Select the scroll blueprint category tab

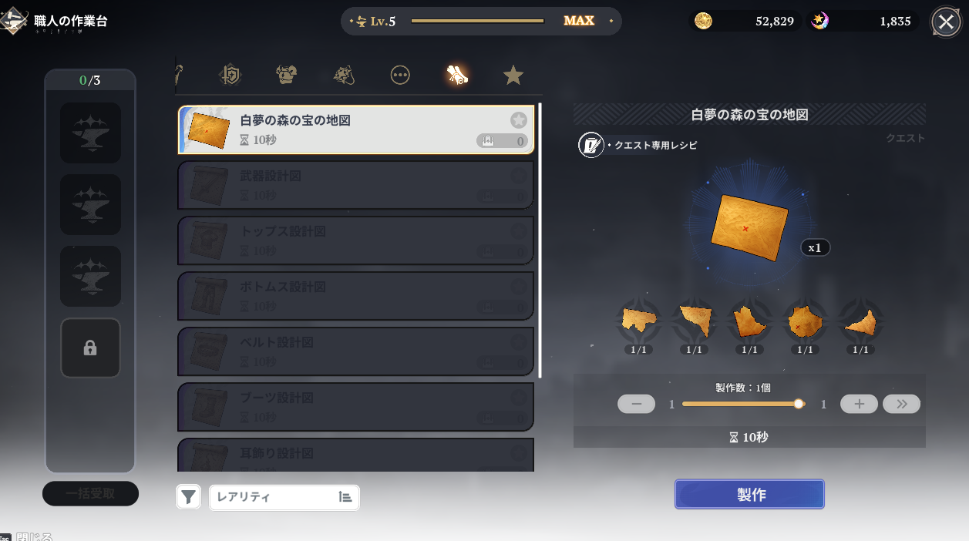(x=457, y=75)
